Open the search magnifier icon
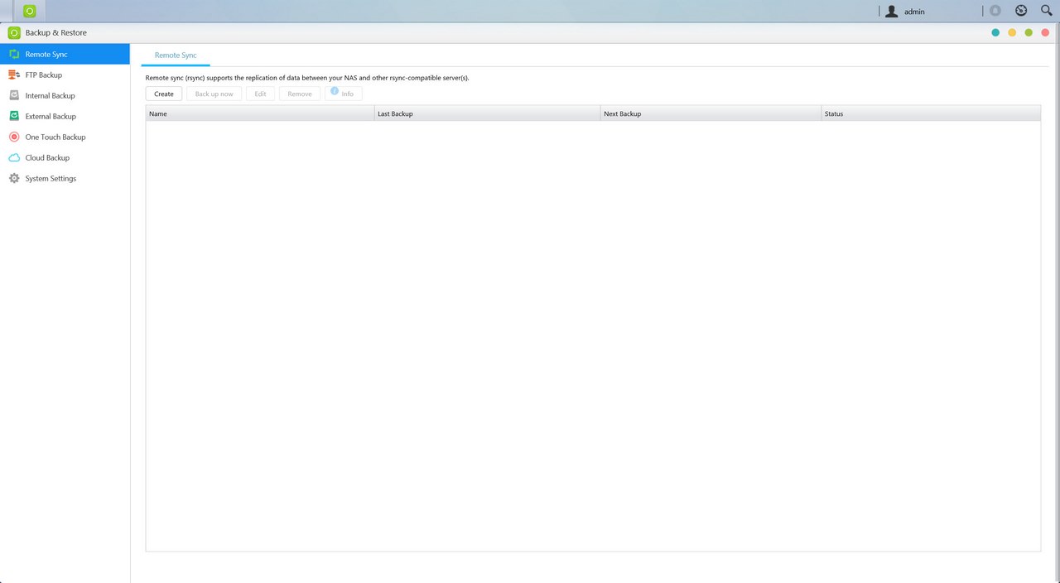 (x=1046, y=11)
